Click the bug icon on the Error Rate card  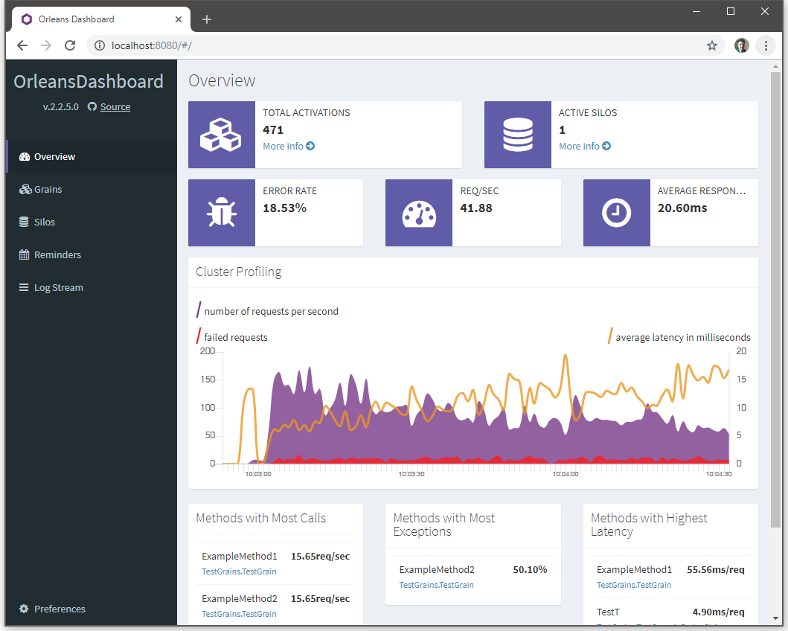[221, 213]
